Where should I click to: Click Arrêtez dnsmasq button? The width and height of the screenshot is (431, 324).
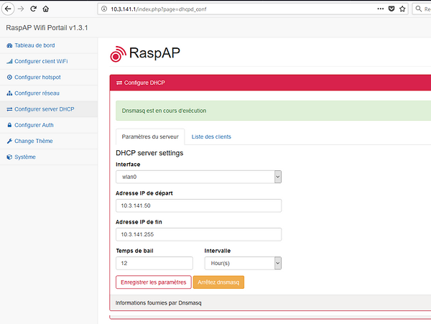[218, 282]
